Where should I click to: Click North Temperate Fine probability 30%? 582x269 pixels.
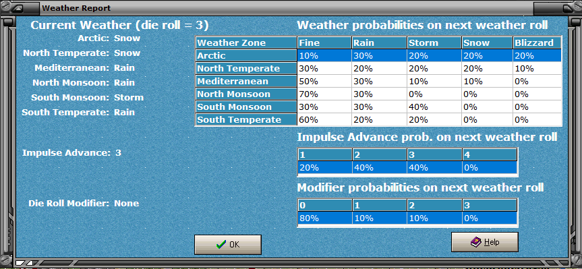[324, 68]
